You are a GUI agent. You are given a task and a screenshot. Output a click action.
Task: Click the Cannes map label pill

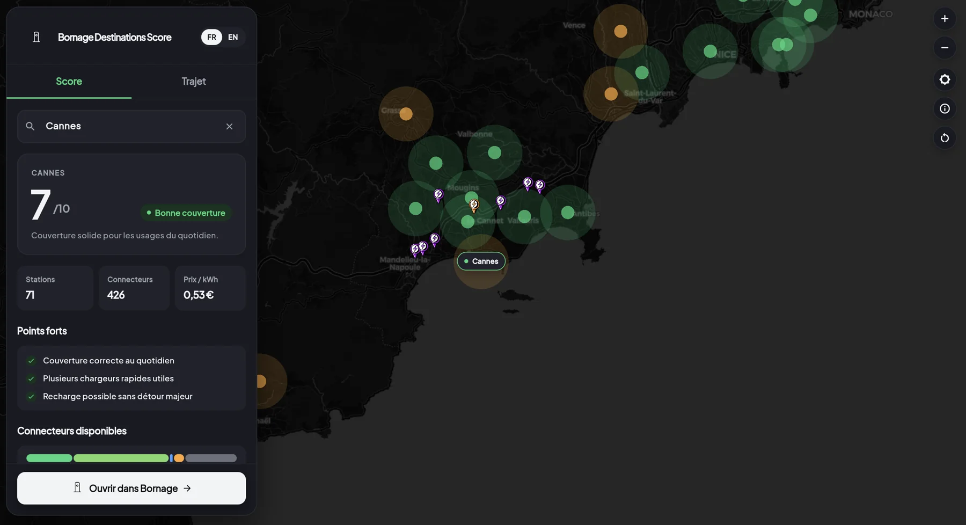(481, 261)
